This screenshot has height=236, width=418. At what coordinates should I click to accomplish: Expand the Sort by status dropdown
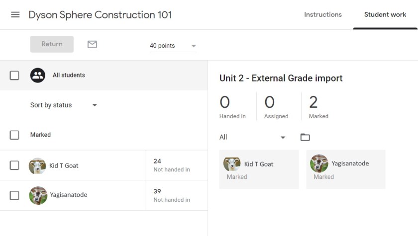(64, 105)
